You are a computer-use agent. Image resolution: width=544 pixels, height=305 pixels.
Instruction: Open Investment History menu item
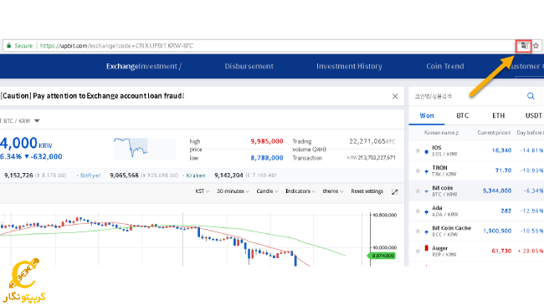click(x=349, y=66)
